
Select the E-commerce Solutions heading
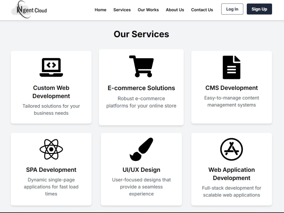pos(141,88)
